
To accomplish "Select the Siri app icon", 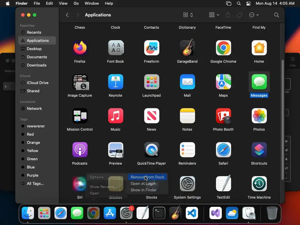I will click(79, 184).
